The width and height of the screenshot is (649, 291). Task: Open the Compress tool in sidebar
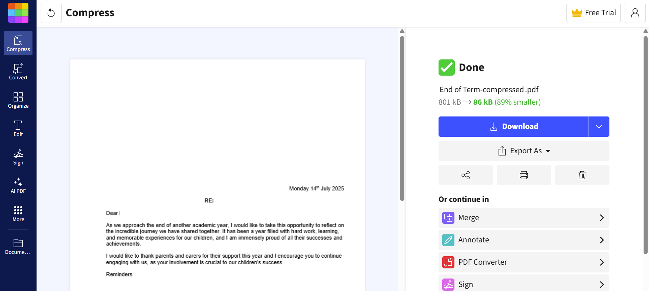tap(18, 43)
